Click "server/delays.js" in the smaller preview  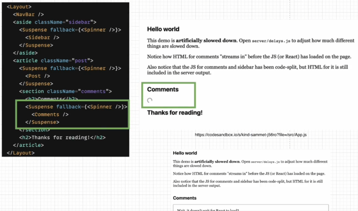[265, 162]
